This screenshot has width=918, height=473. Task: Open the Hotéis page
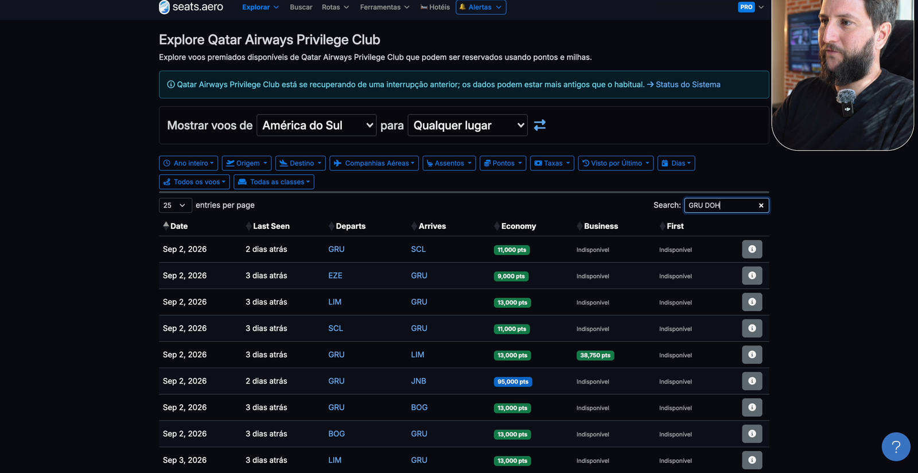point(435,7)
